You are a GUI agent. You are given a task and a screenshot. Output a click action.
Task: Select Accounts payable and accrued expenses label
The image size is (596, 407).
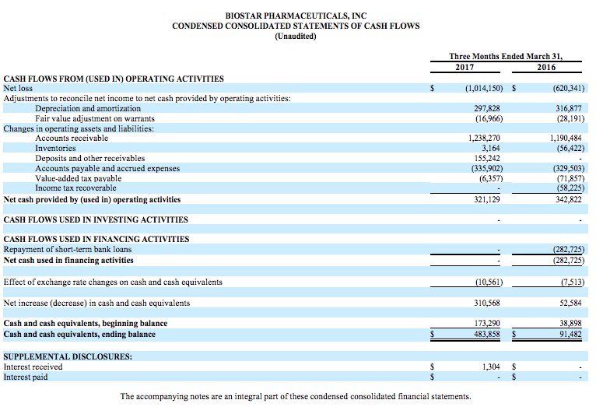point(107,168)
